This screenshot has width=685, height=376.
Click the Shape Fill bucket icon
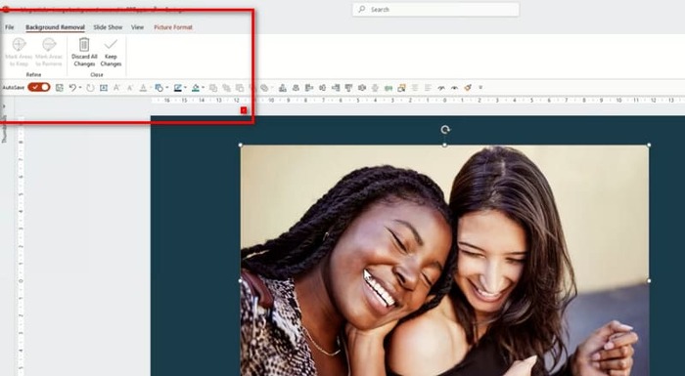click(196, 88)
